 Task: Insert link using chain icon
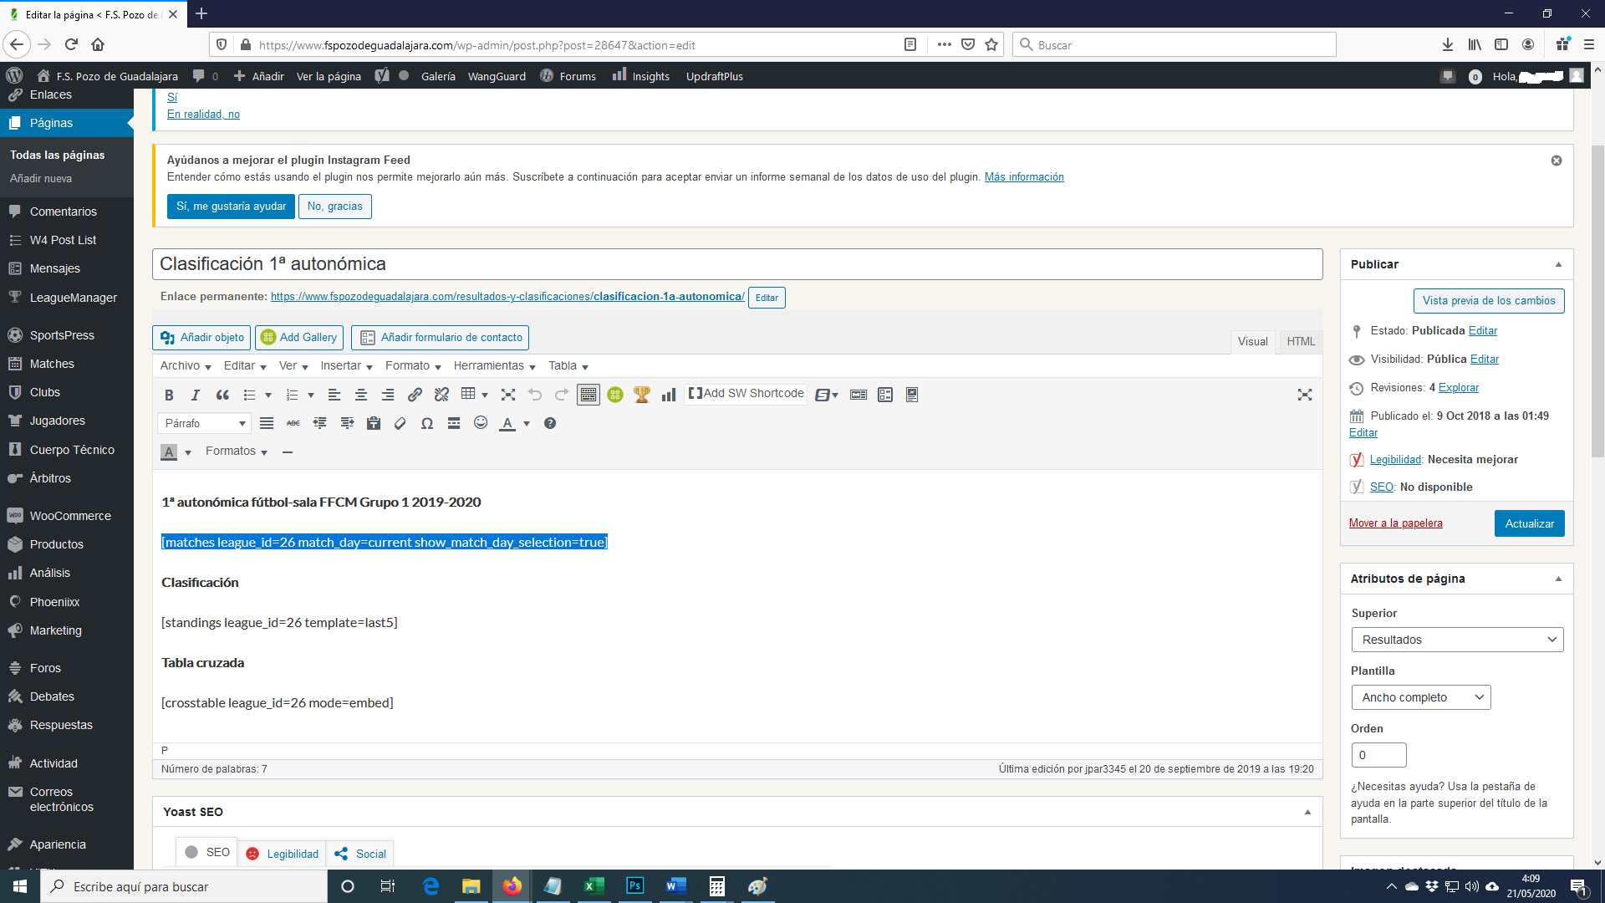pos(415,395)
